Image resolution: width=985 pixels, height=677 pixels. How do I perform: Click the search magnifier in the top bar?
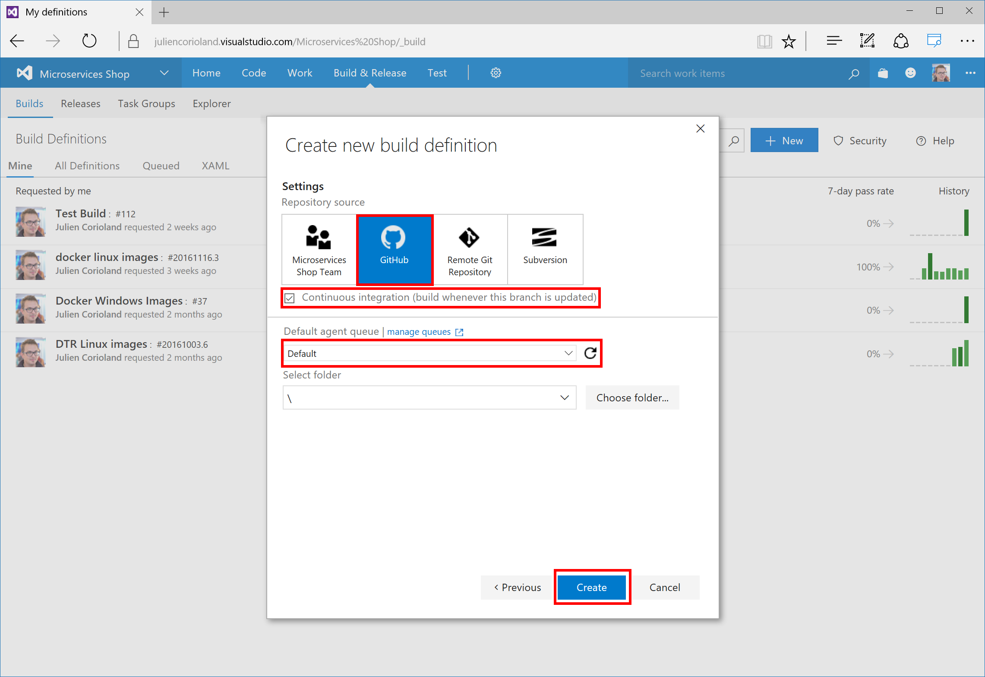point(854,73)
